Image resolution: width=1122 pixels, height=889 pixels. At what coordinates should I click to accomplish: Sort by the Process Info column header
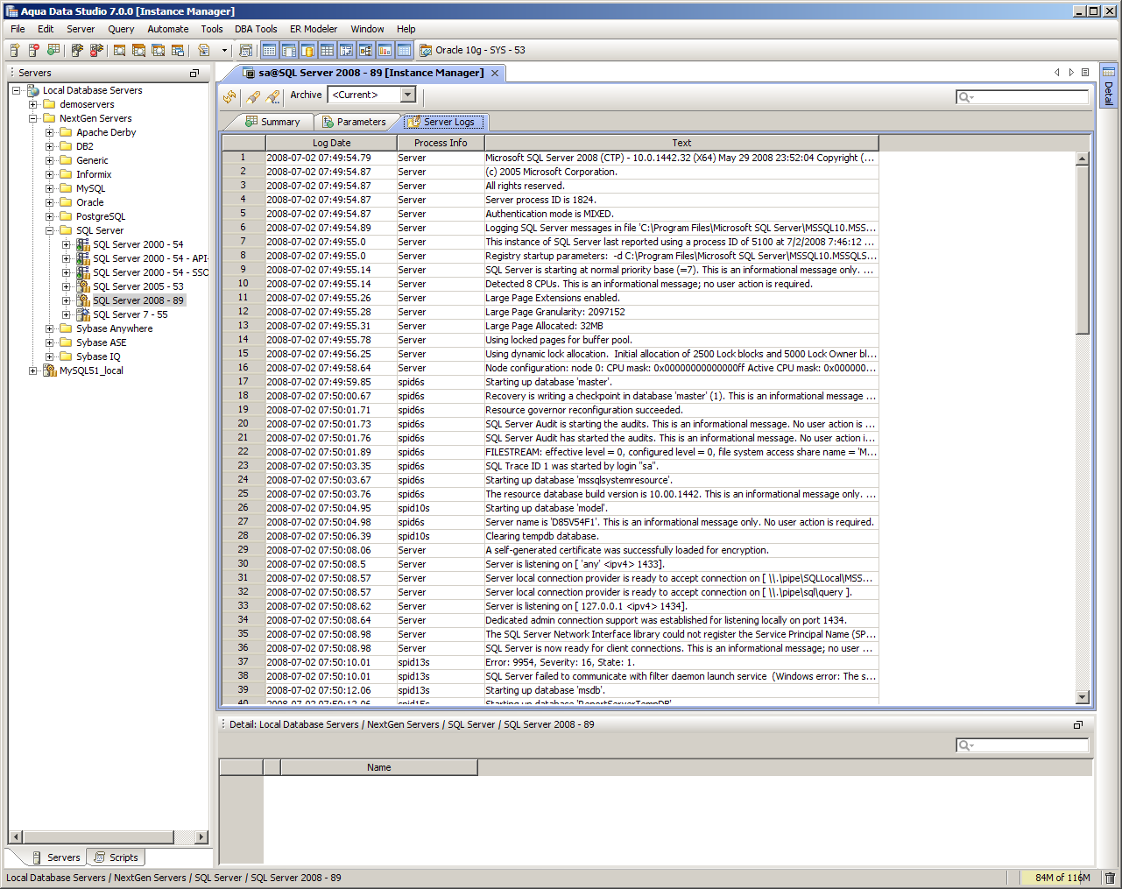(441, 143)
